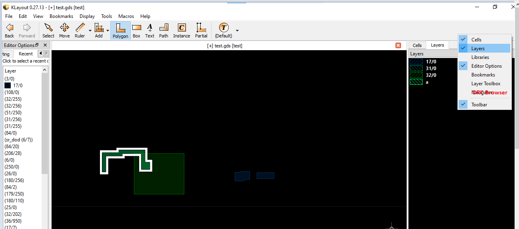This screenshot has height=229, width=519.
Task: Switch to the Cells tab
Action: point(417,45)
